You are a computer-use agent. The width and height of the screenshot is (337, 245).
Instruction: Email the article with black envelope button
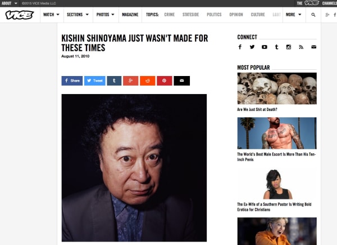tap(182, 81)
